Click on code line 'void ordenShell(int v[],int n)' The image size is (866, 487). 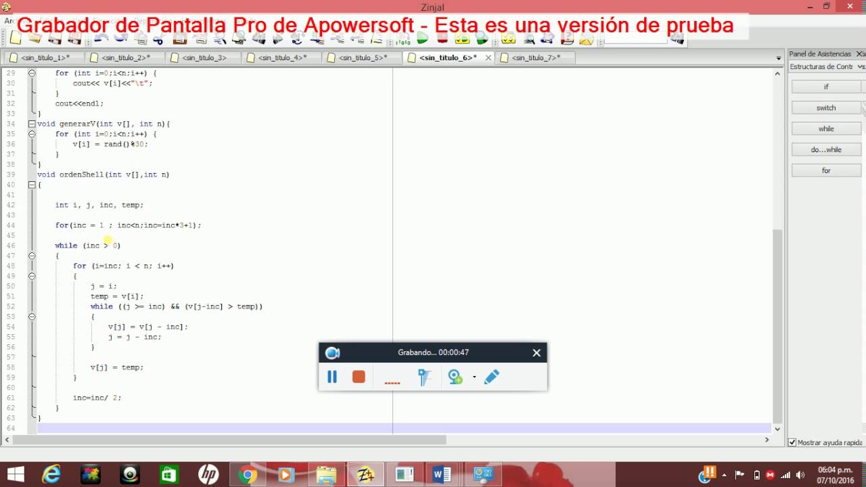coord(103,175)
